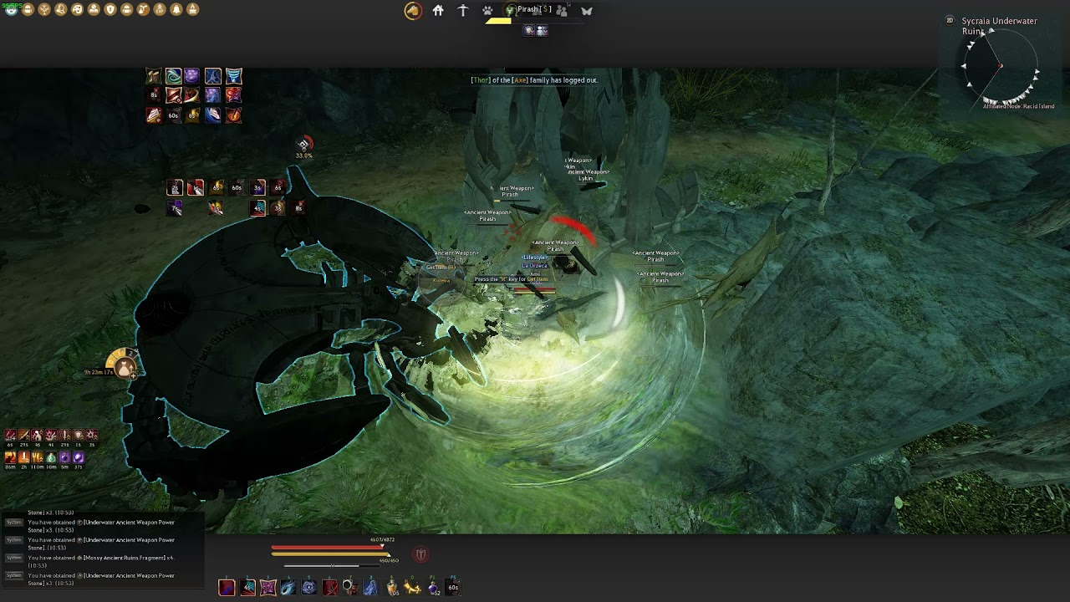The width and height of the screenshot is (1070, 602).
Task: Click the skill cooldown icon showing 60s in the grid
Action: click(174, 115)
